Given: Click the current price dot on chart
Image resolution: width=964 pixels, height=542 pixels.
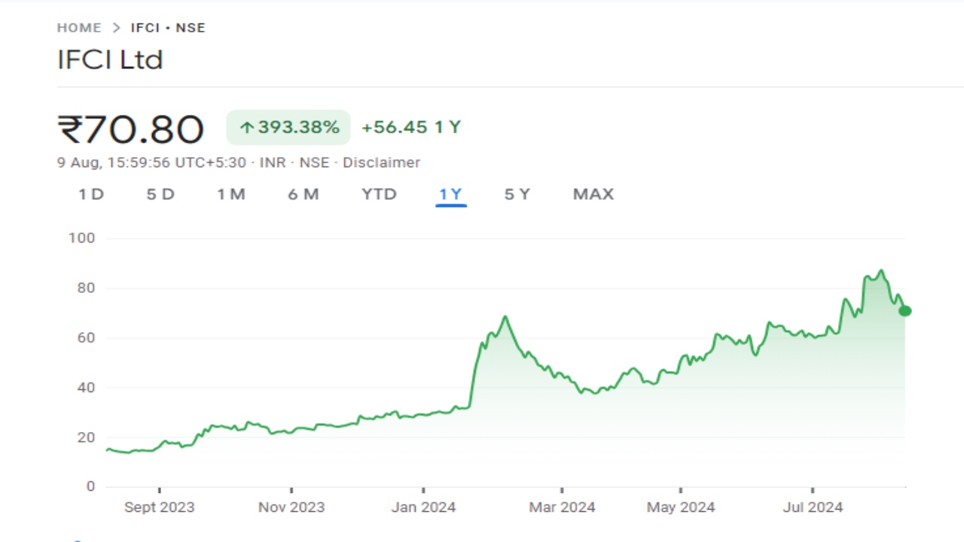Looking at the screenshot, I should tap(905, 311).
